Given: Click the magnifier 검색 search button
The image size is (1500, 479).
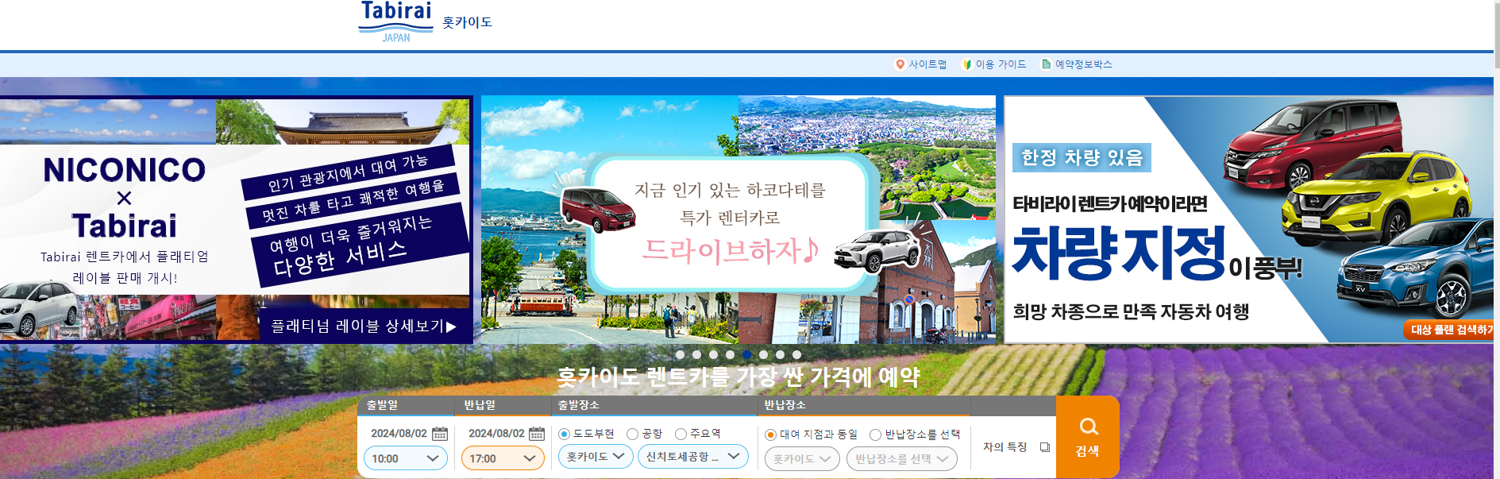Looking at the screenshot, I should (x=1088, y=437).
